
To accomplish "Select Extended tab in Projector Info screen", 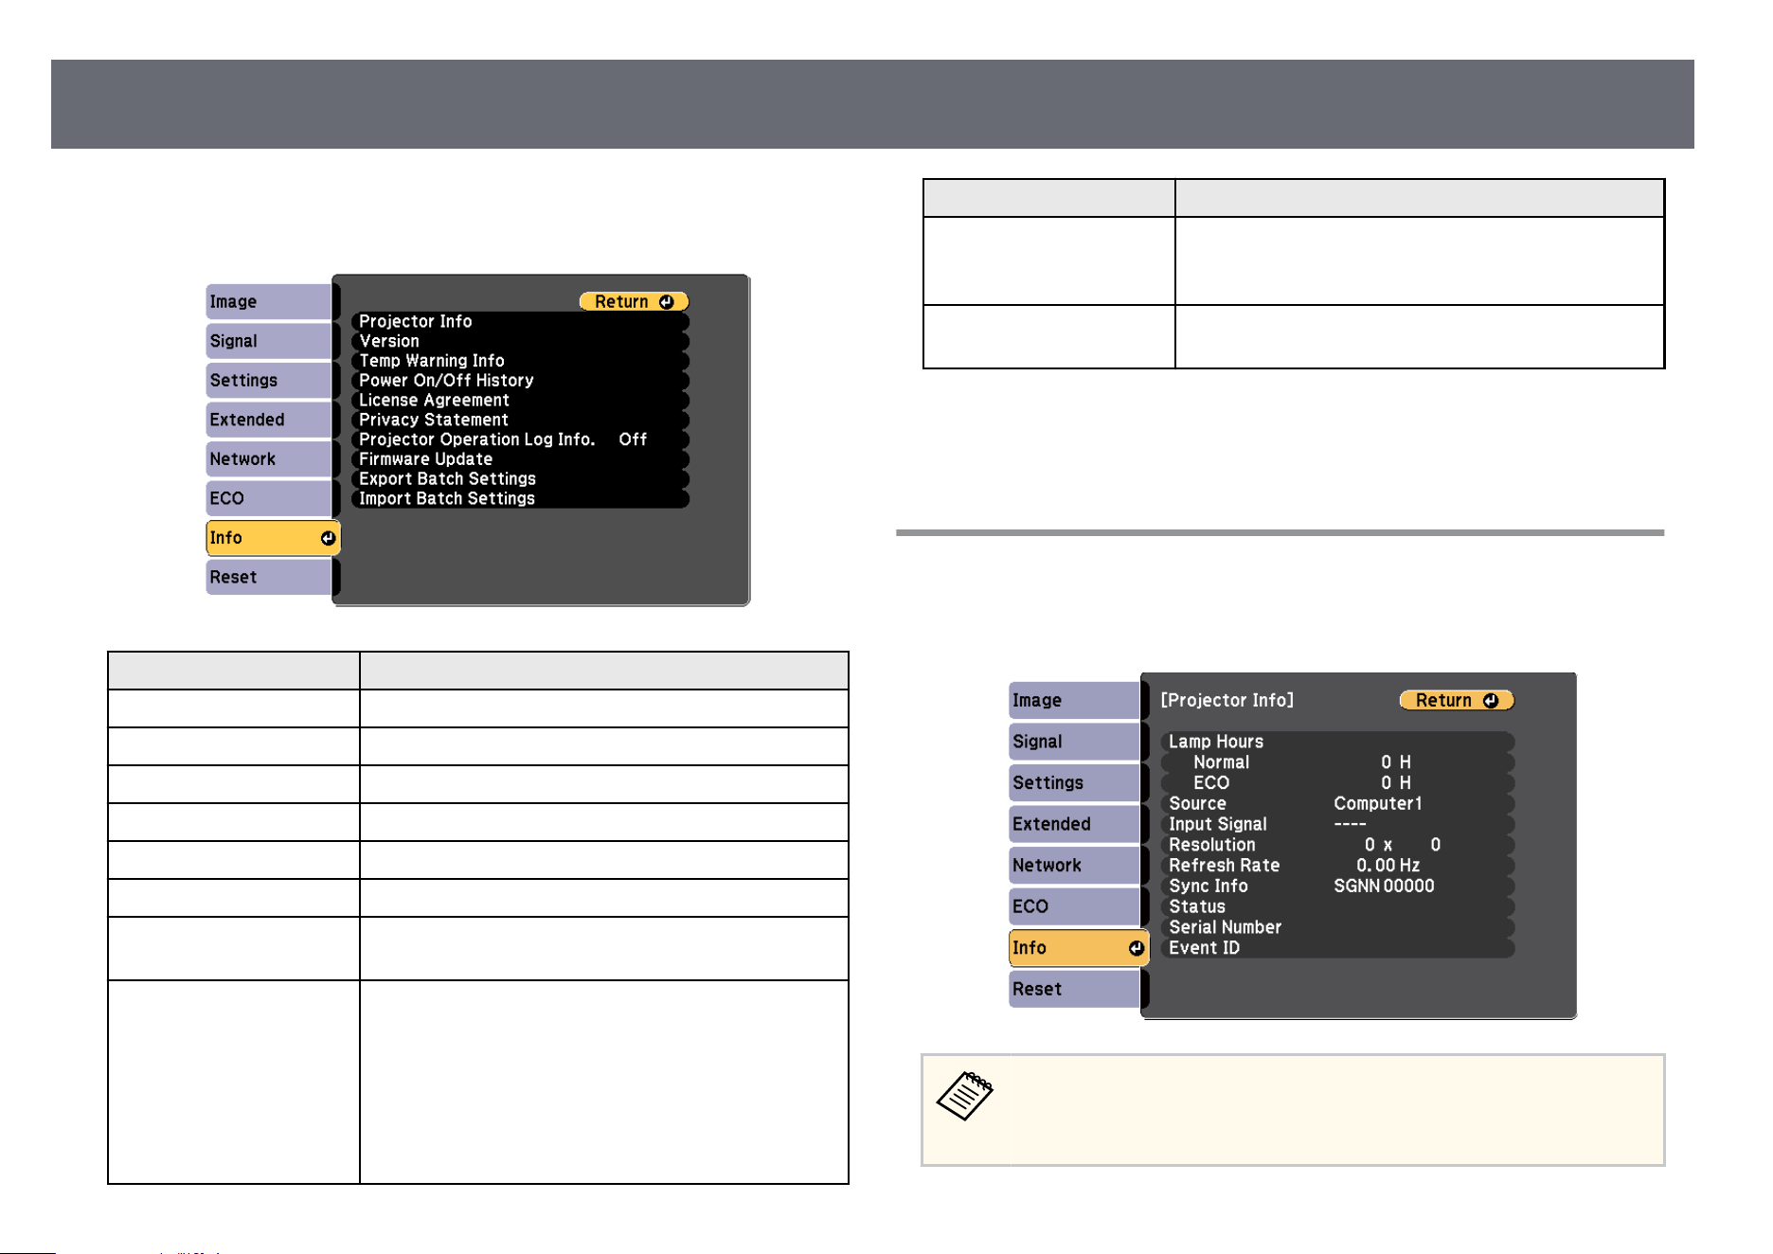I will (1074, 824).
